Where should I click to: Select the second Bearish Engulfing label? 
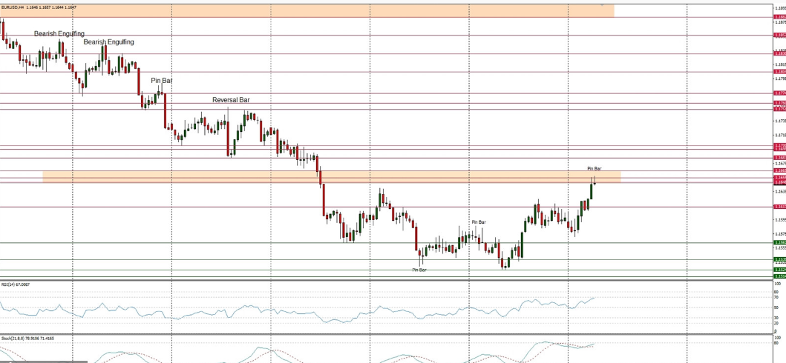(108, 42)
